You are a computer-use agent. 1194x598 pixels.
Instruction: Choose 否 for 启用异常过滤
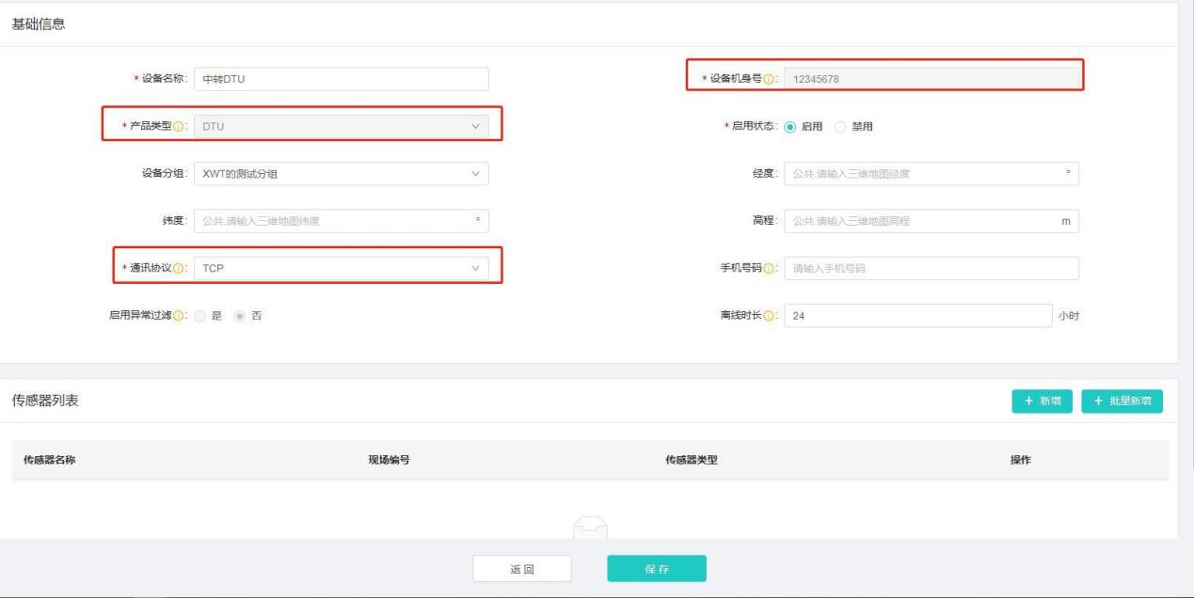tap(241, 316)
